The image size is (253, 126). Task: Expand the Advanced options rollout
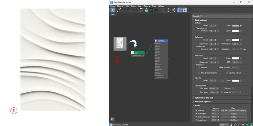[x=193, y=101]
